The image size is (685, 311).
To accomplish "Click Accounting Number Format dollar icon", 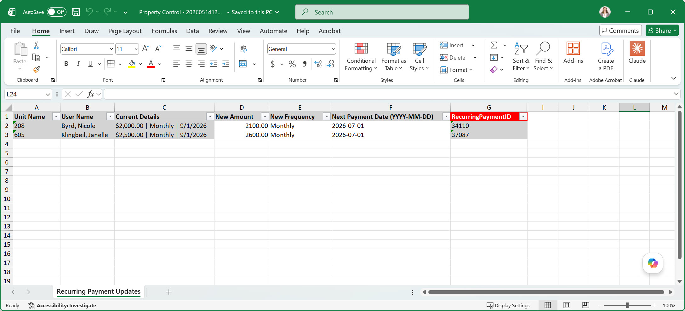I will 273,64.
